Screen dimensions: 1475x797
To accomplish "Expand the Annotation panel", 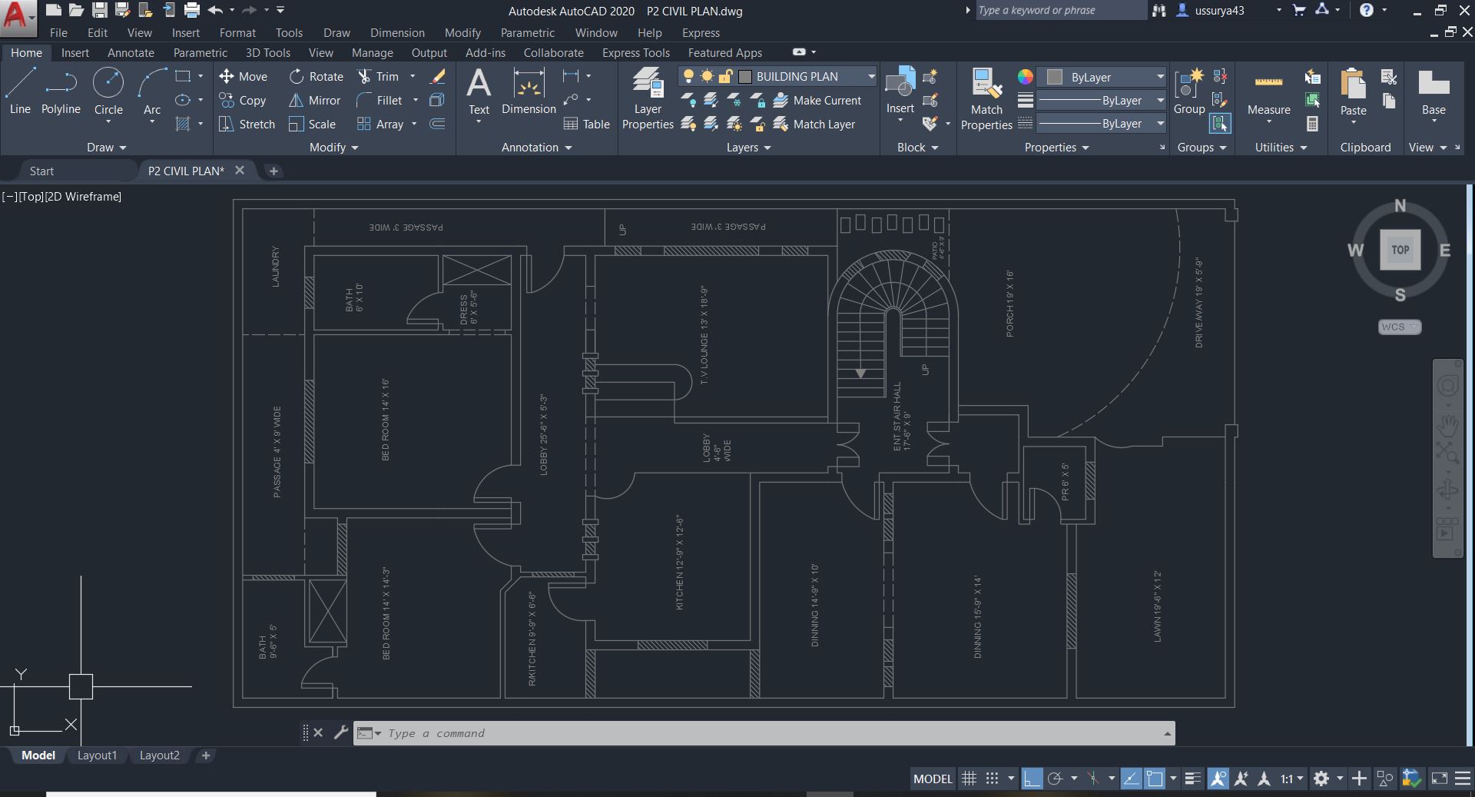I will (x=536, y=147).
